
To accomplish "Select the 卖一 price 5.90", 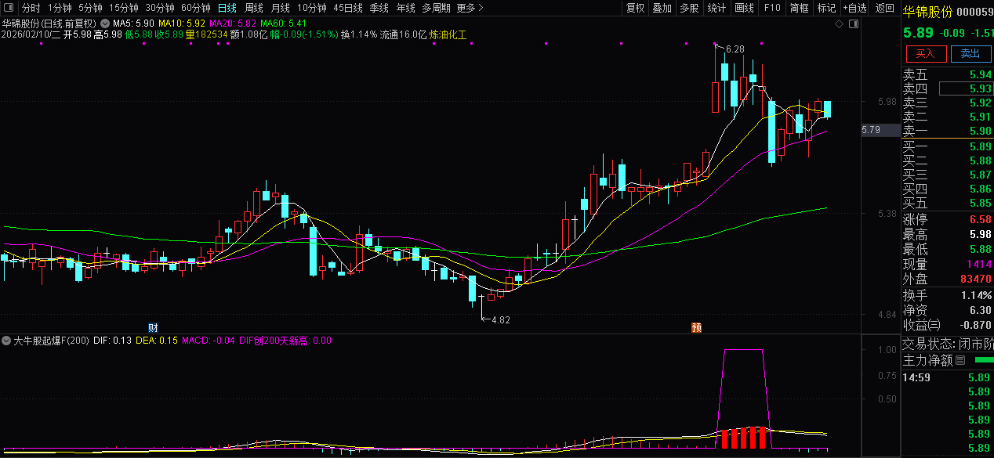I will pos(979,131).
